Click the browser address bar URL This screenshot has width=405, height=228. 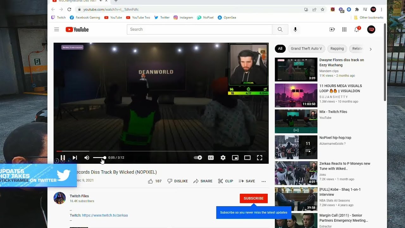[x=111, y=9]
